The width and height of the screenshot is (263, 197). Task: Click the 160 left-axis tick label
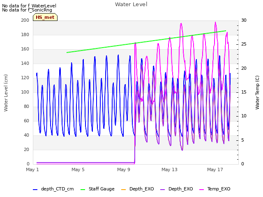(25, 49)
